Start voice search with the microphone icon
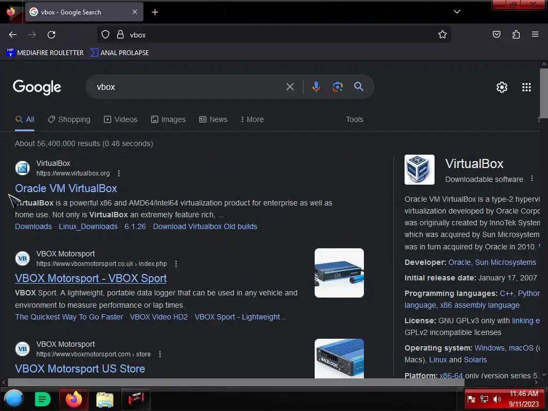Screen dimensions: 548x411 point(316,87)
